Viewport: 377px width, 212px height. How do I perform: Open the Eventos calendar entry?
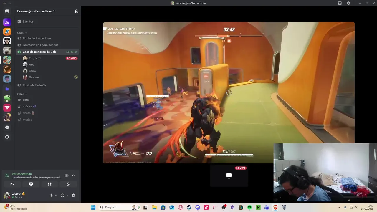[47, 21]
